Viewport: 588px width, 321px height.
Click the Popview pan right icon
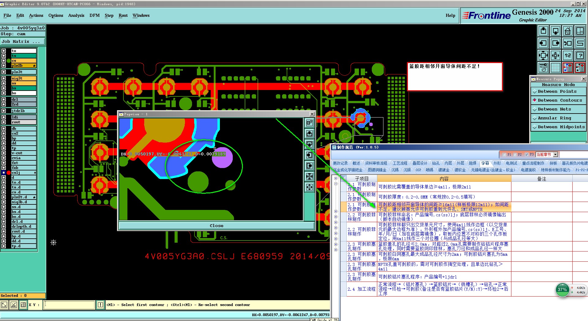pos(310,166)
